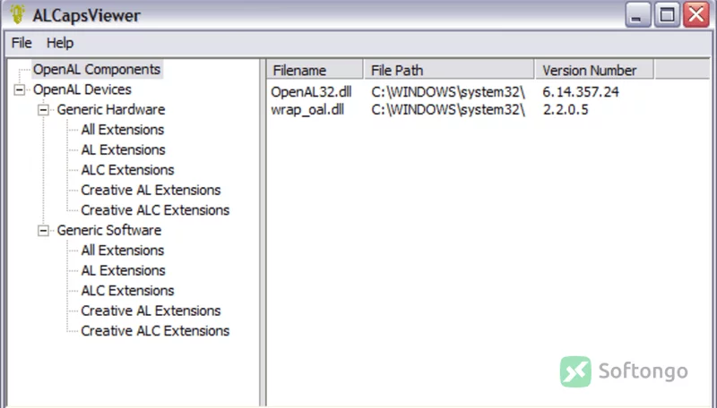The image size is (717, 408).
Task: Sort by File Path column header
Action: point(449,70)
